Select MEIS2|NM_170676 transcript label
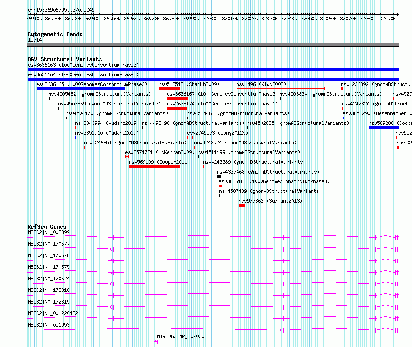The height and width of the screenshot is (347, 412). pyautogui.click(x=49, y=255)
